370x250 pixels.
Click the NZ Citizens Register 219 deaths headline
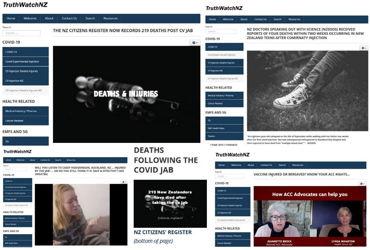(123, 31)
